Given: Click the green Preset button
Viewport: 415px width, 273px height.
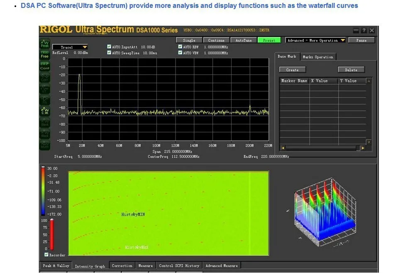Looking at the screenshot, I should (x=269, y=40).
